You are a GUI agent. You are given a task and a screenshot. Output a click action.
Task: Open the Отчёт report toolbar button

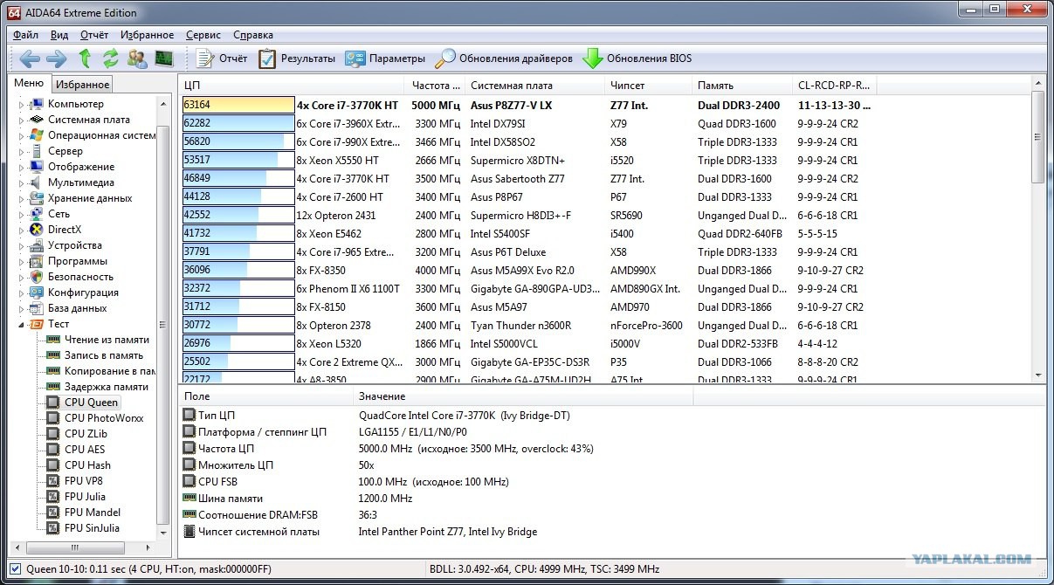pyautogui.click(x=222, y=58)
